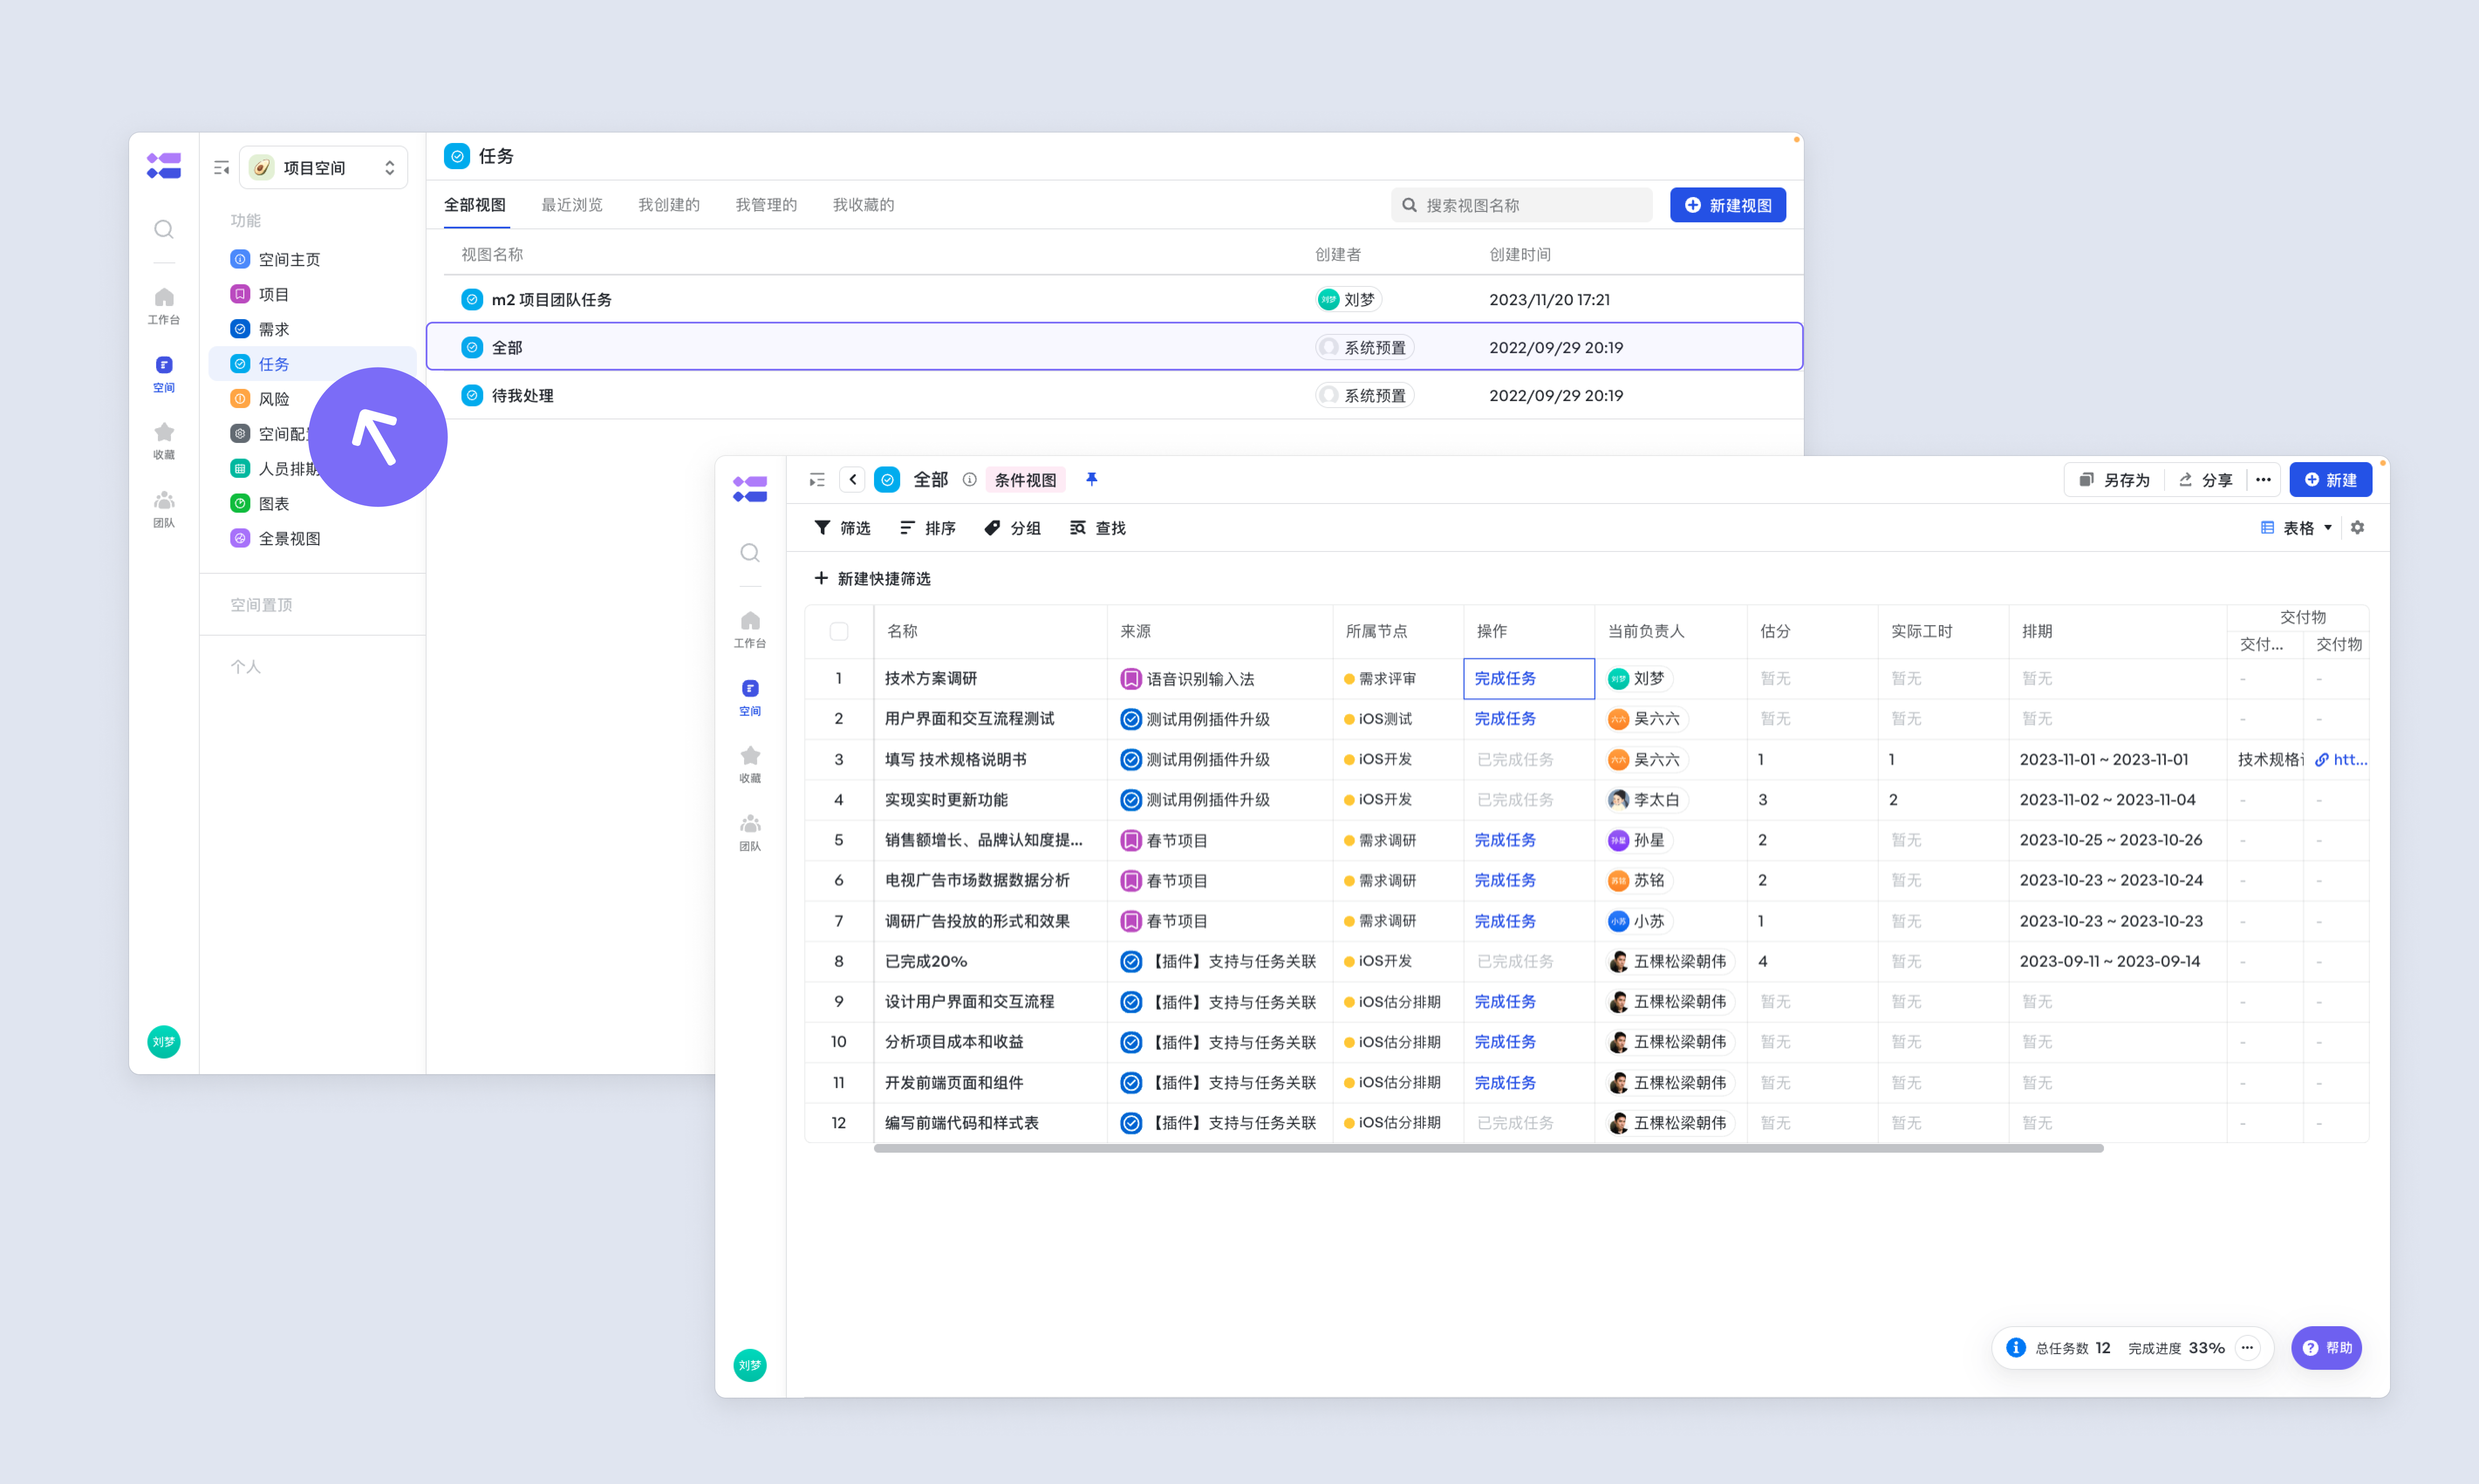Open 空间 in the front window sidebar
Image resolution: width=2479 pixels, height=1484 pixels.
click(x=750, y=698)
